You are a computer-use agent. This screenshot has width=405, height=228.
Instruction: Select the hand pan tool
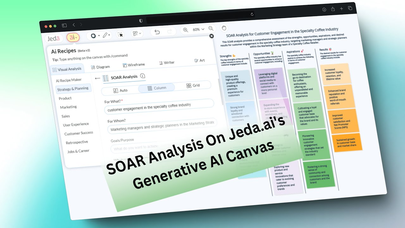tap(224, 28)
